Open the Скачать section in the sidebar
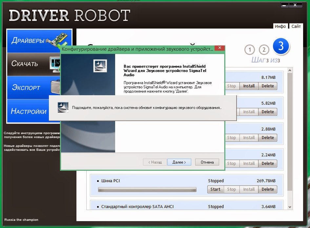 coord(33,64)
